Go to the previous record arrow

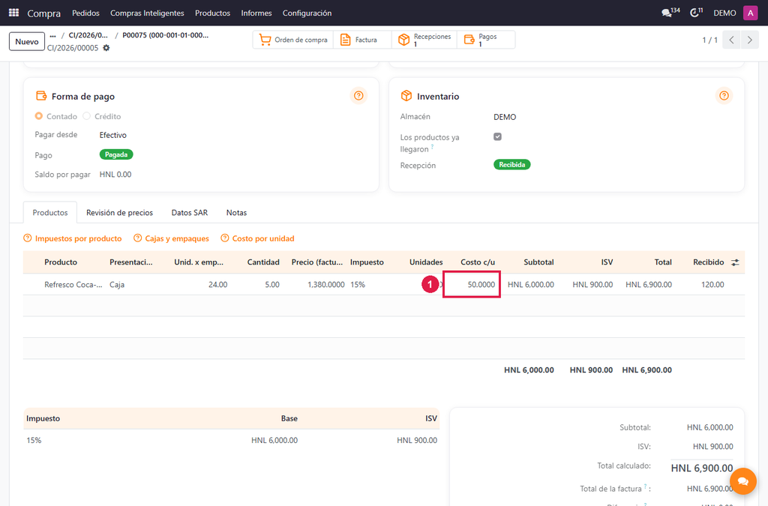pyautogui.click(x=731, y=40)
